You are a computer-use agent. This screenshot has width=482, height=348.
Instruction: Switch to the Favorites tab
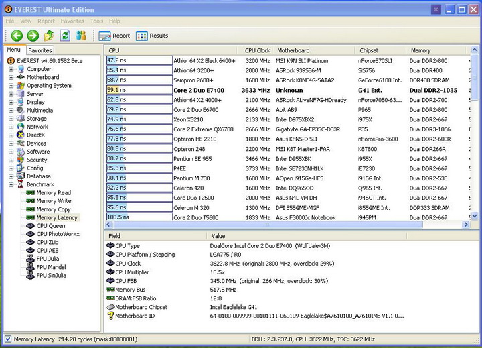(40, 50)
